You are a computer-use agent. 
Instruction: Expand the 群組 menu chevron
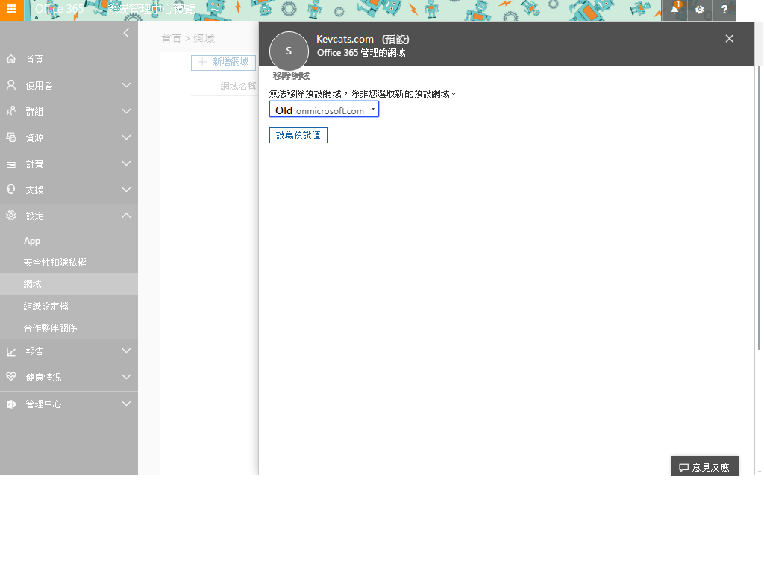(x=126, y=111)
